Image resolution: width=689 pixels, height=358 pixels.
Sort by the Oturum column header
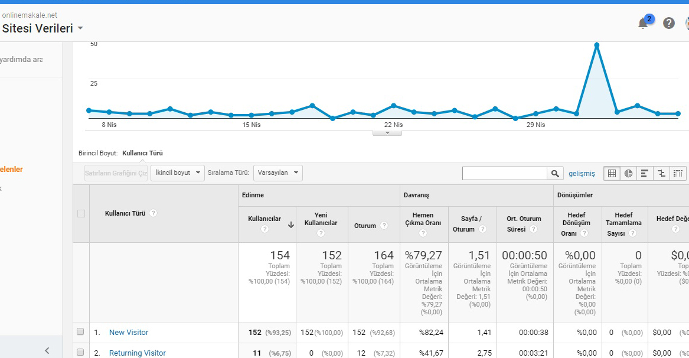(365, 226)
